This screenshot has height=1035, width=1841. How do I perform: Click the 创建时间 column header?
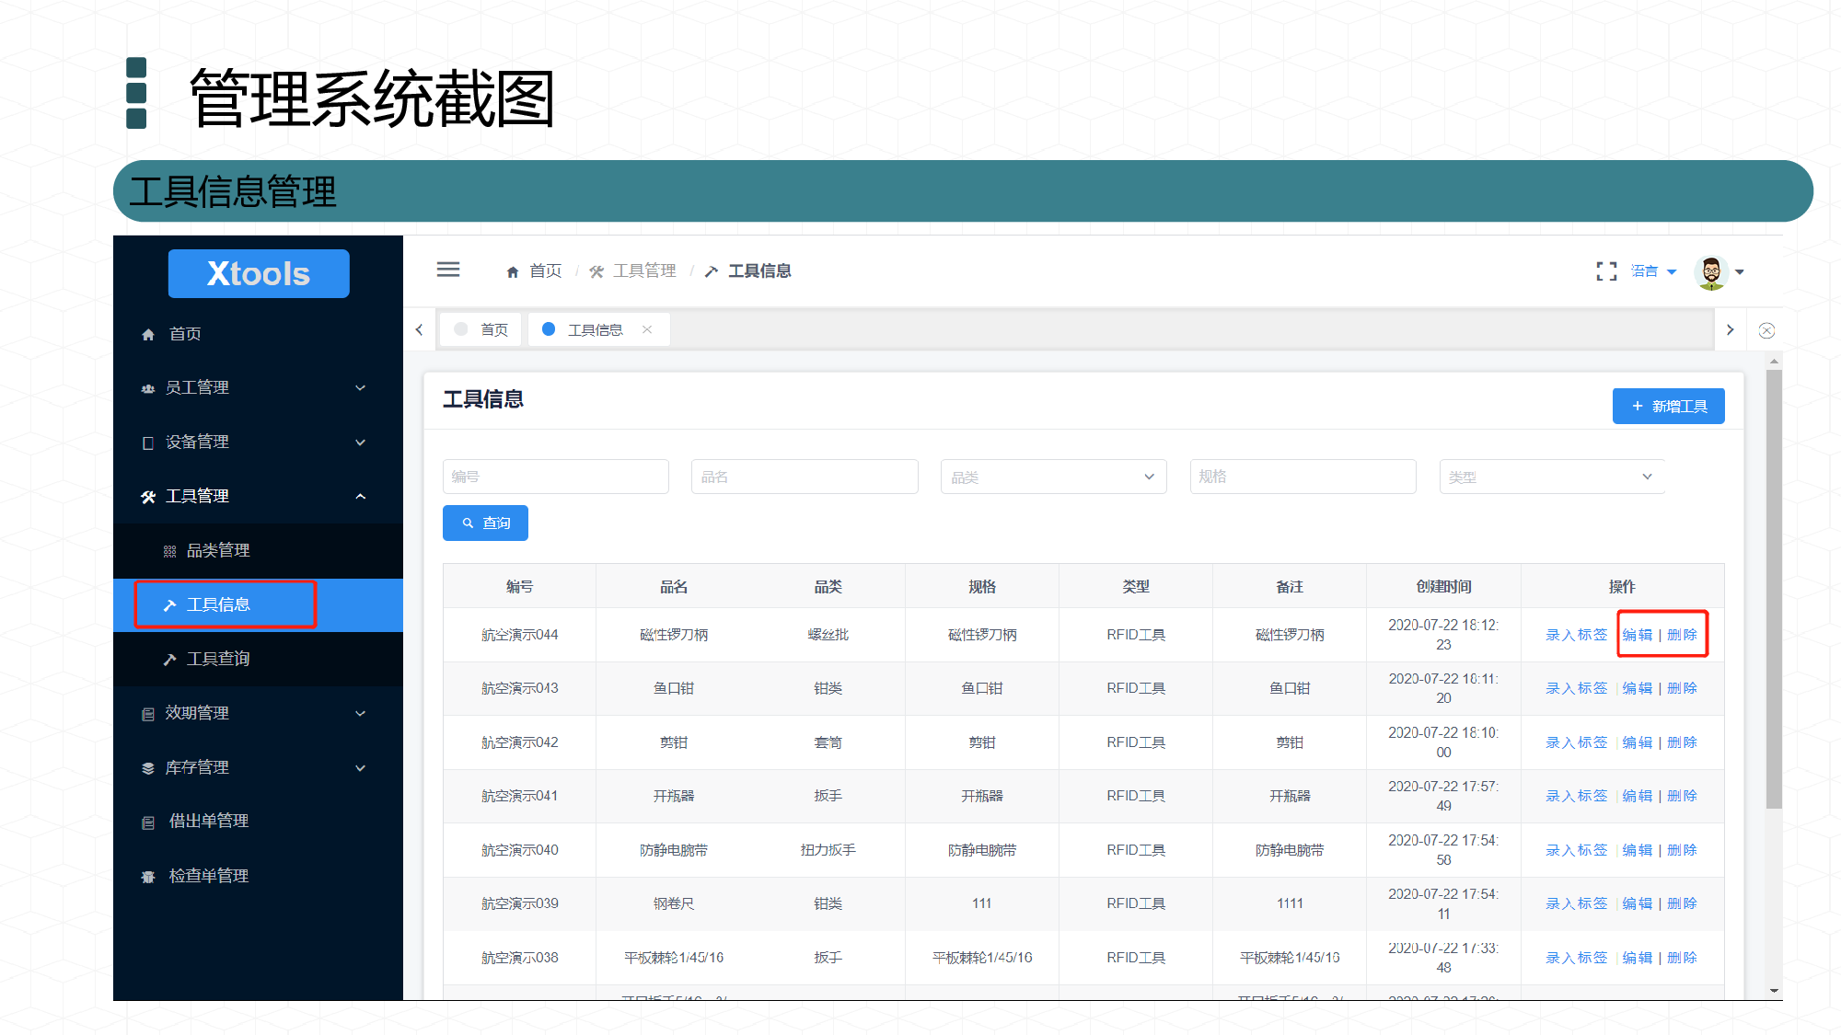tap(1443, 586)
